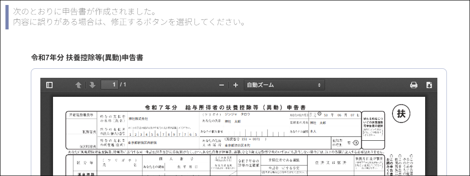The height and width of the screenshot is (176, 470).
Task: Click the employer address 東京都新宿区西新宿
Action: [x=142, y=143]
